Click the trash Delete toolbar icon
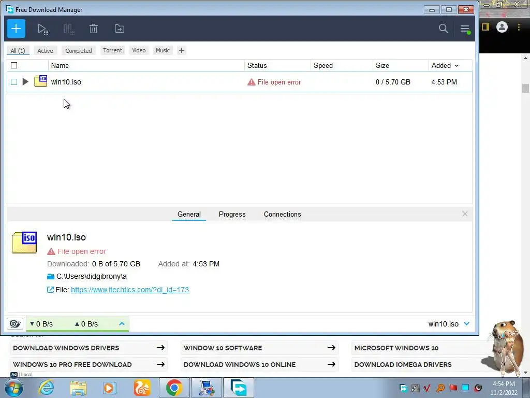The width and height of the screenshot is (530, 398). (x=94, y=29)
